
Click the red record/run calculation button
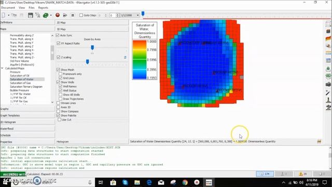58,15
